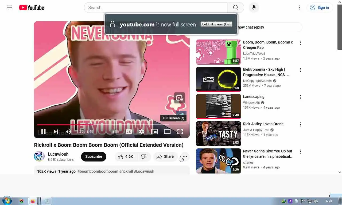Viewport: 342px width, 205px height.
Task: Open player settings gear
Action: (x=142, y=132)
